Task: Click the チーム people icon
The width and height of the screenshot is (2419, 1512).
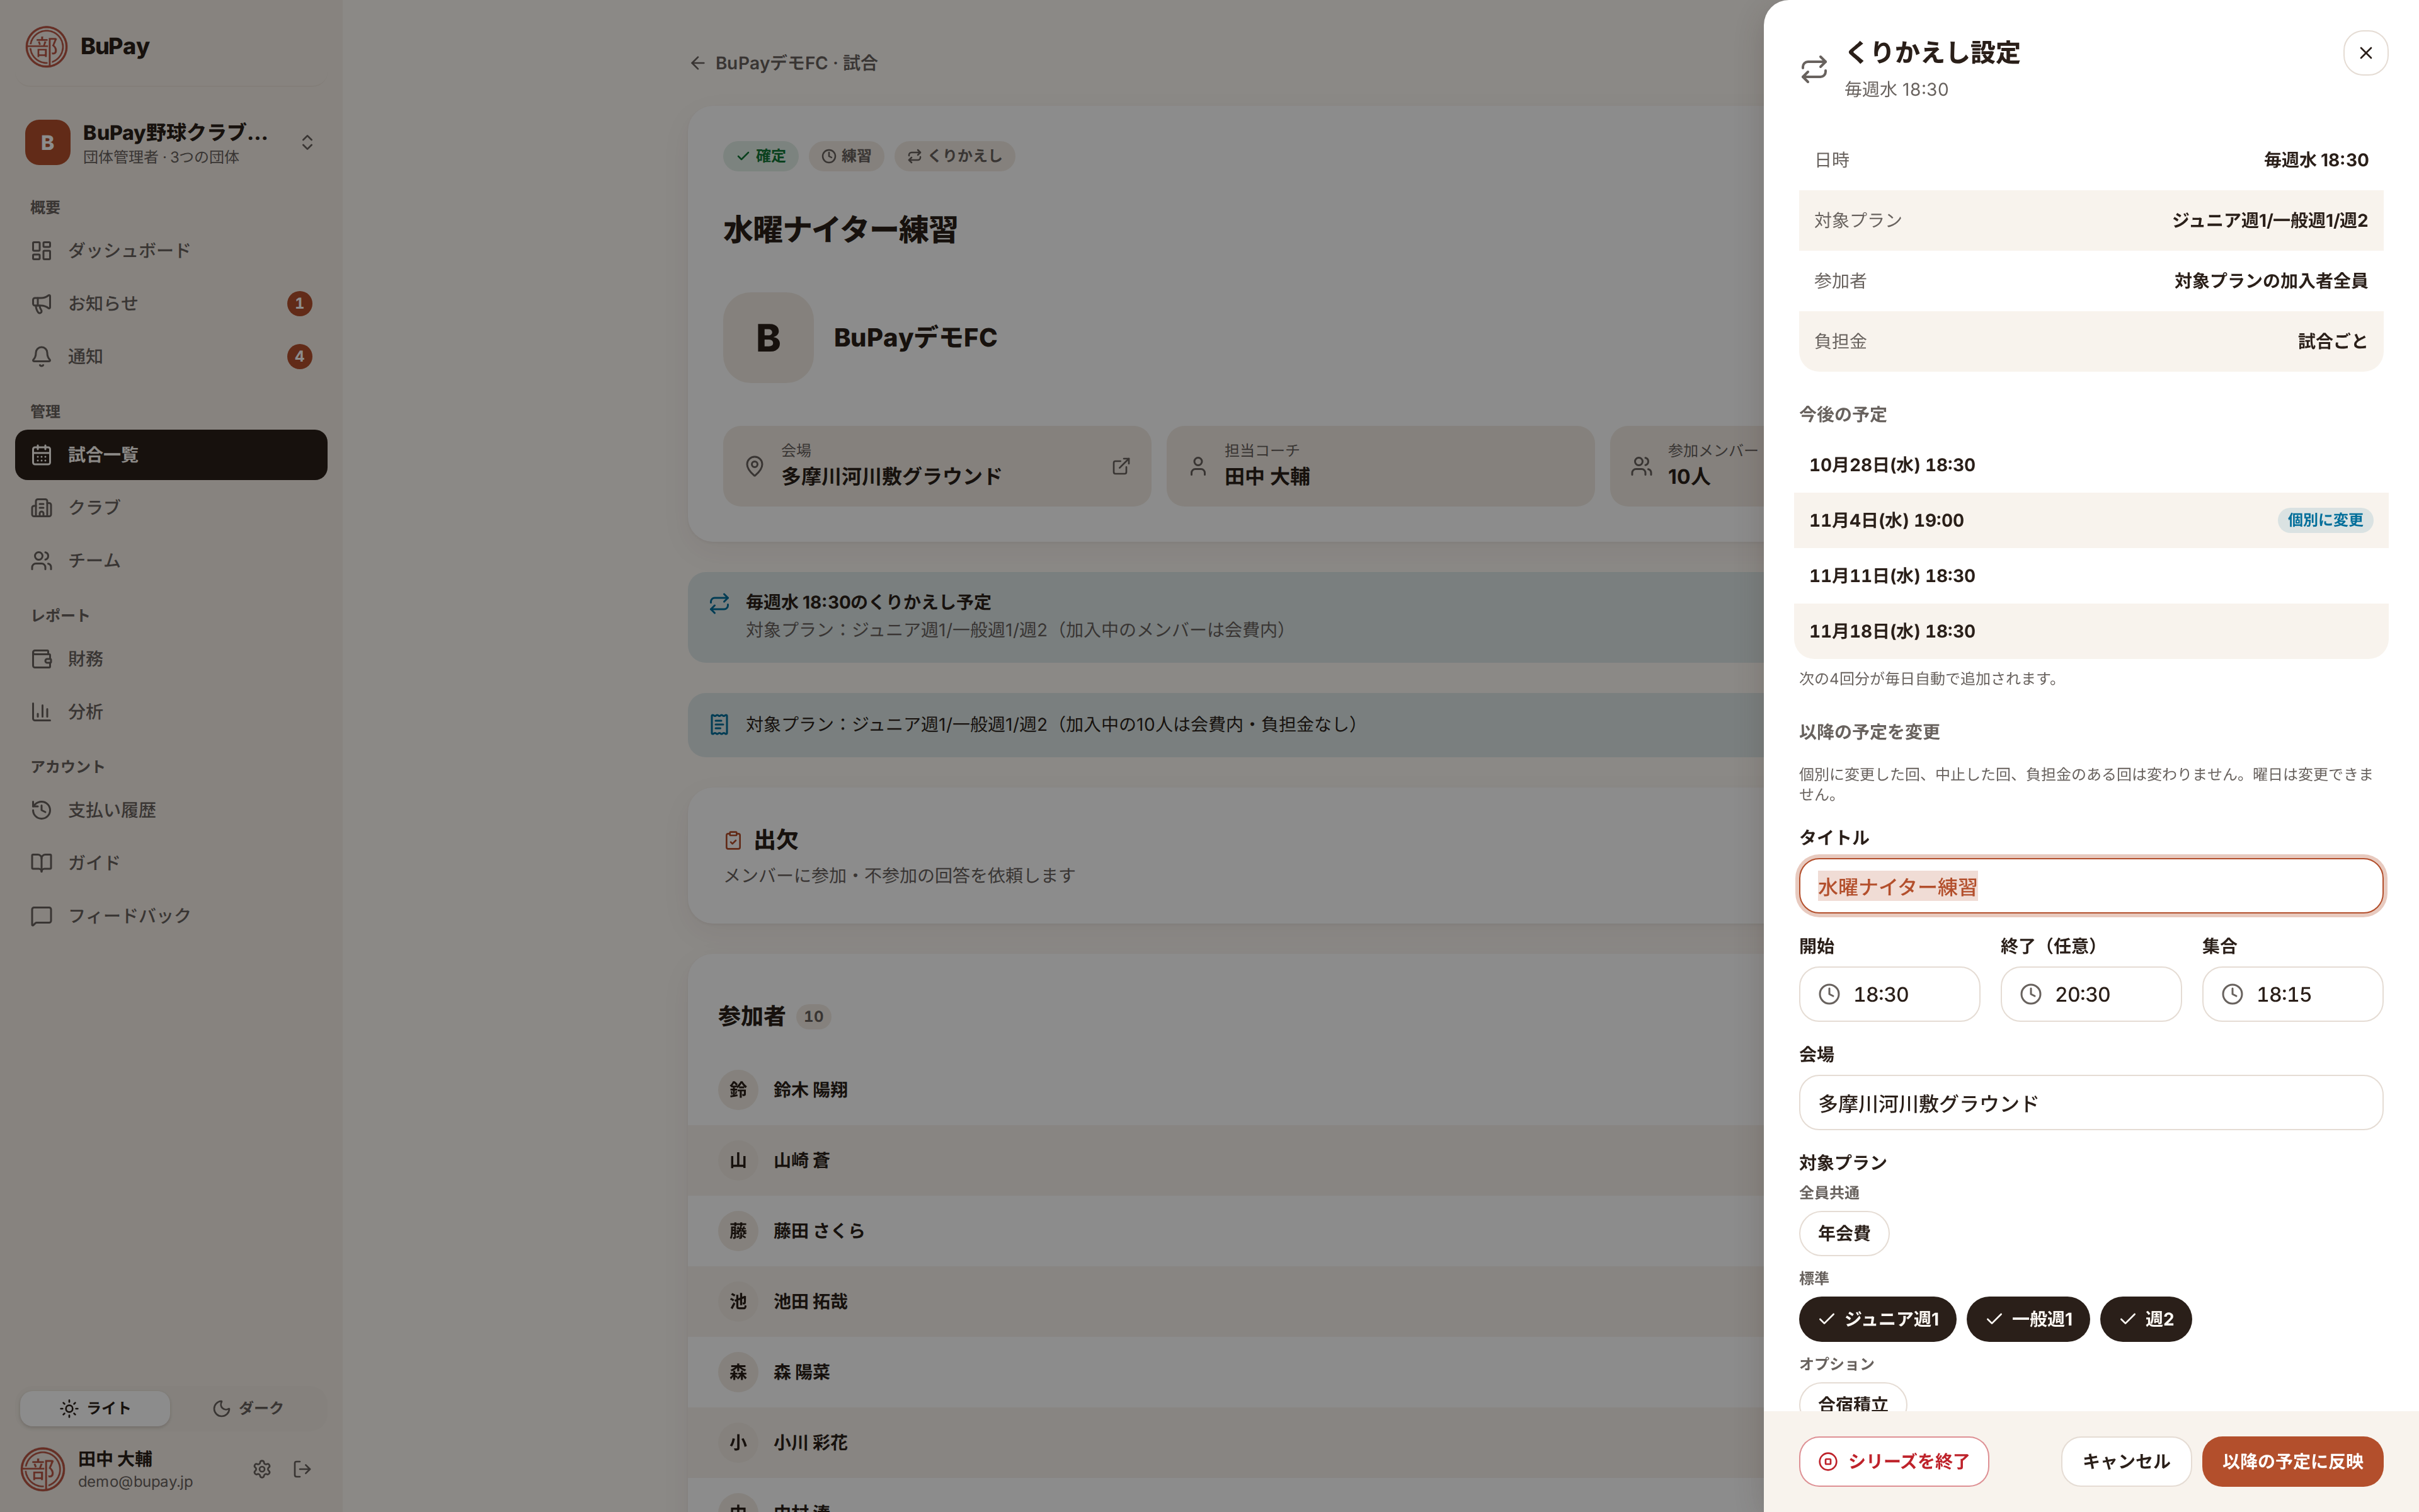Action: (x=41, y=561)
